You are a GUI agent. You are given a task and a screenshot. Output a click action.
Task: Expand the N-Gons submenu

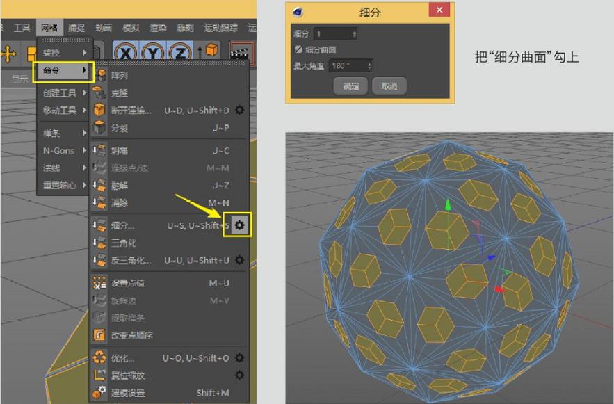64,151
